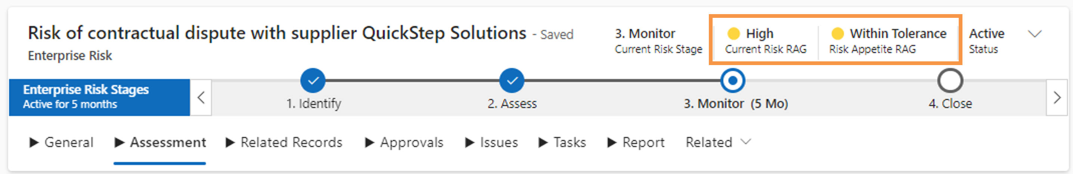
Task: Expand the header fields chevron near Status
Action: (x=1035, y=33)
